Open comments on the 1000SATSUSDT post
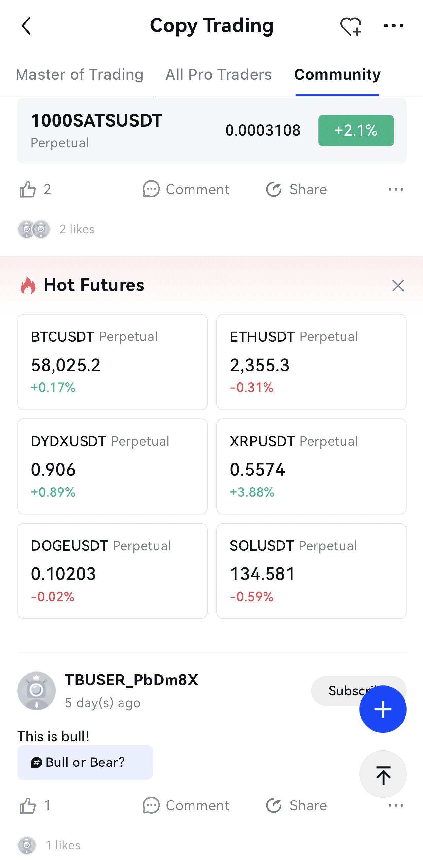423x860 pixels. (186, 190)
